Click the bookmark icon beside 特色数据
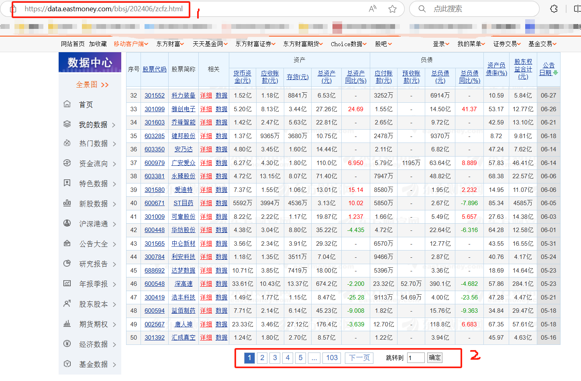 coord(67,183)
